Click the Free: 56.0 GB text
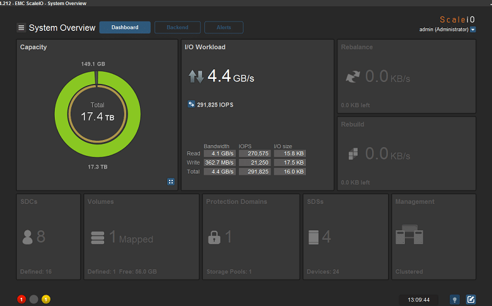492x306 pixels. [138, 272]
